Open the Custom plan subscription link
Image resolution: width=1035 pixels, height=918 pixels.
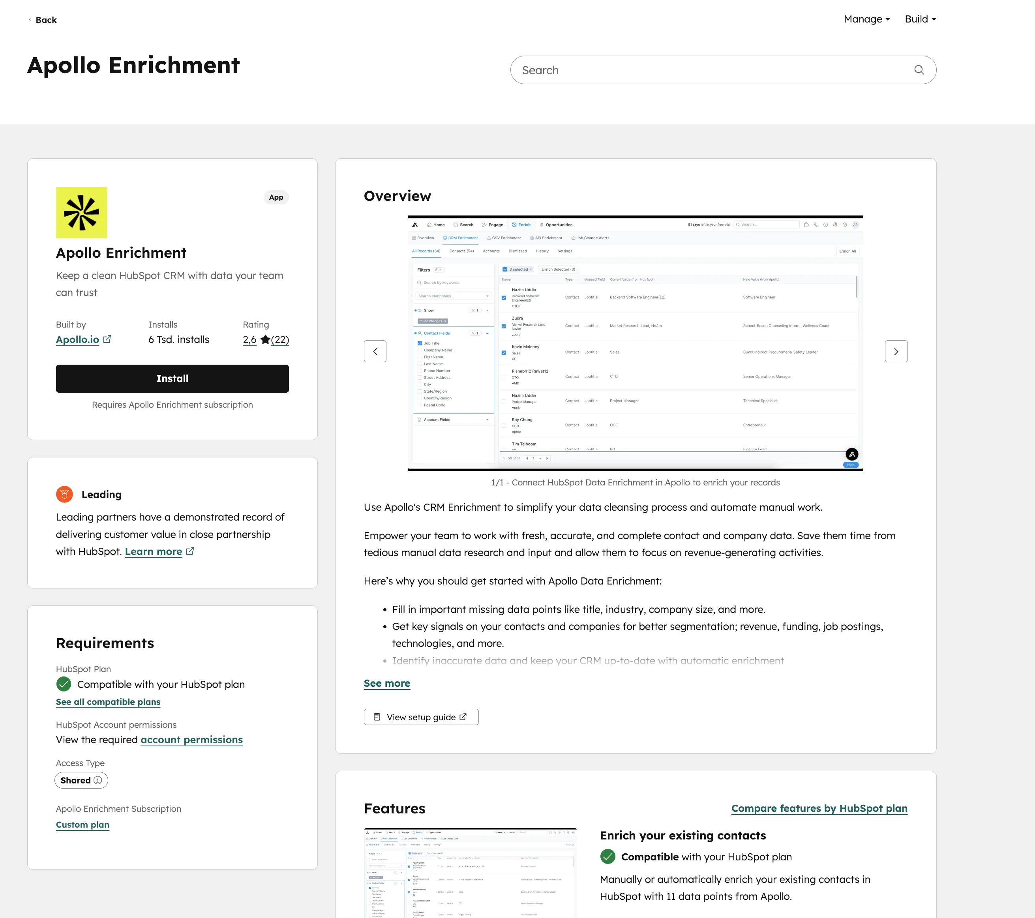tap(82, 824)
